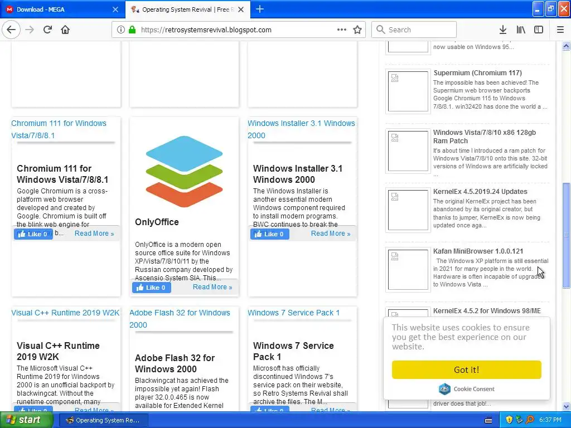Click the address bar URL

[x=206, y=30]
